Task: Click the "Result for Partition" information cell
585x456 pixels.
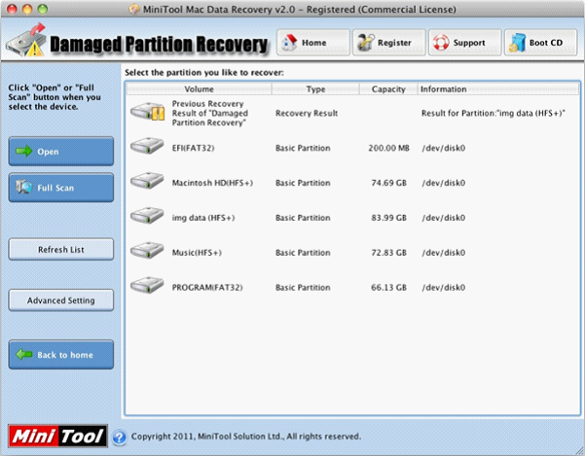Action: (494, 113)
